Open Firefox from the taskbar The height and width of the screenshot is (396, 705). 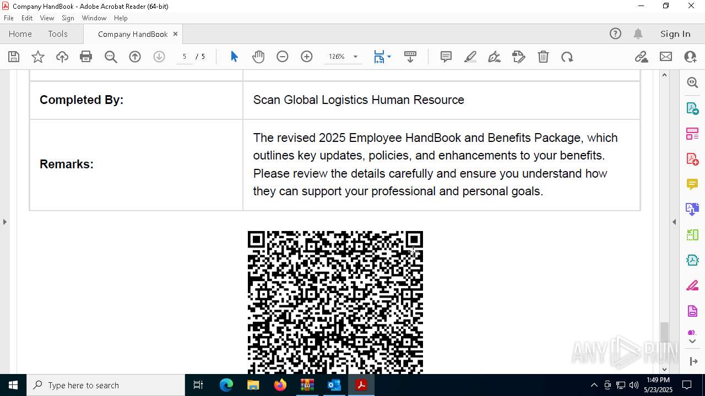pos(280,385)
